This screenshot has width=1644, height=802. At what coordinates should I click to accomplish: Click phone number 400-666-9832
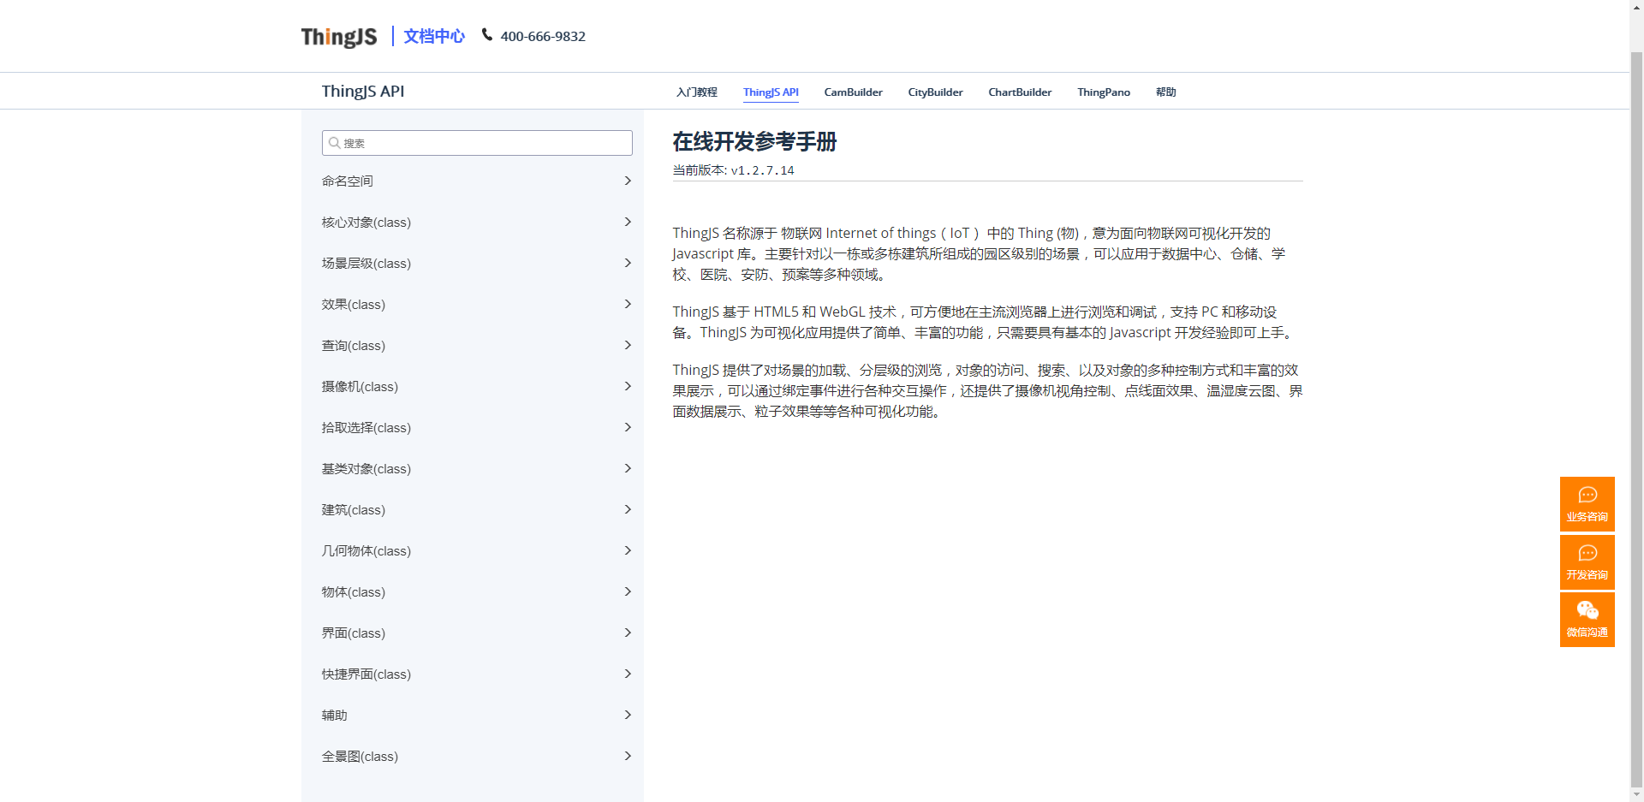(543, 36)
